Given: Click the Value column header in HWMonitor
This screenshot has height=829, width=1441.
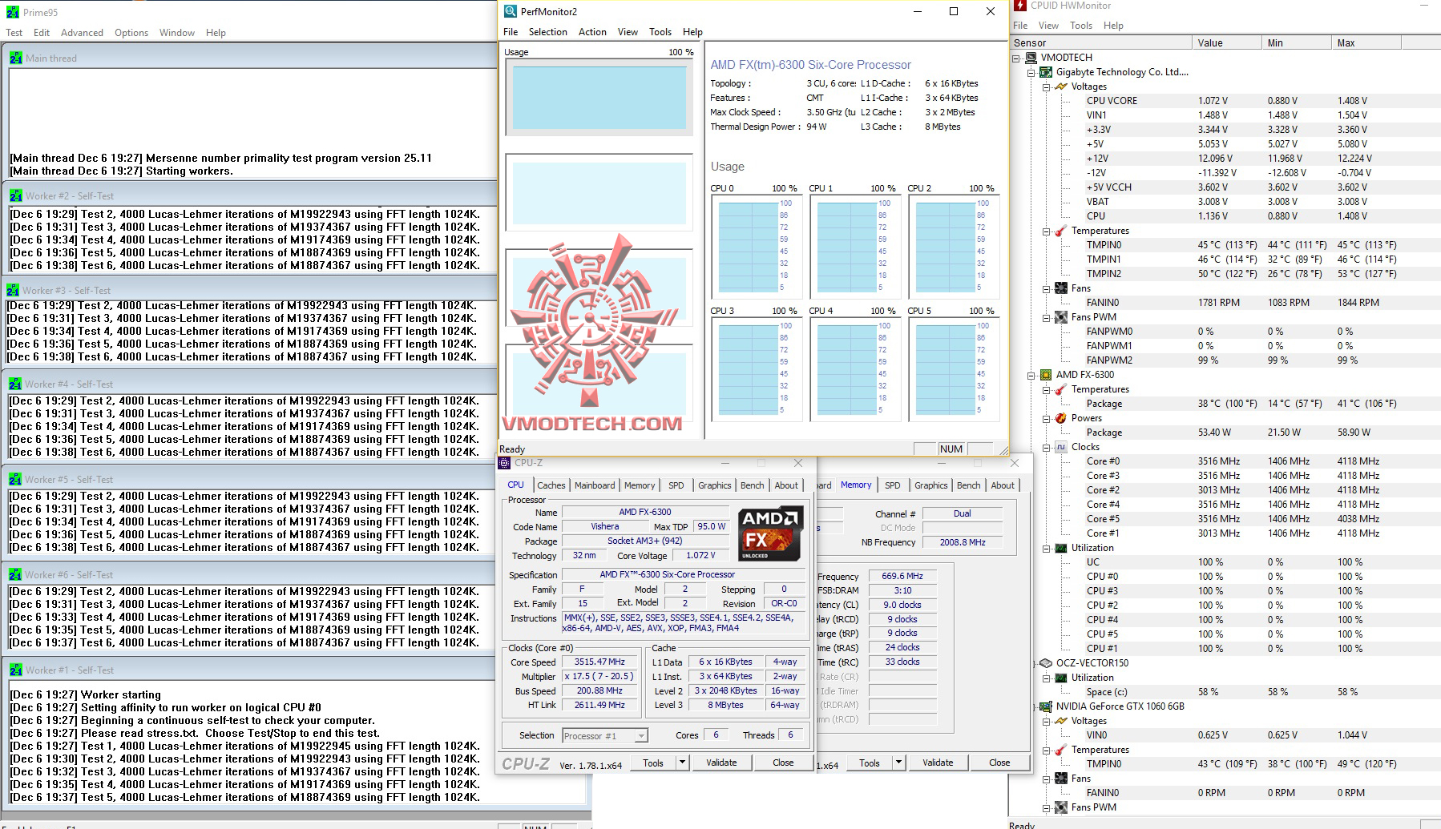Looking at the screenshot, I should point(1227,43).
